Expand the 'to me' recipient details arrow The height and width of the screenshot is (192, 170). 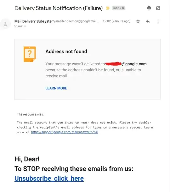coord(25,26)
